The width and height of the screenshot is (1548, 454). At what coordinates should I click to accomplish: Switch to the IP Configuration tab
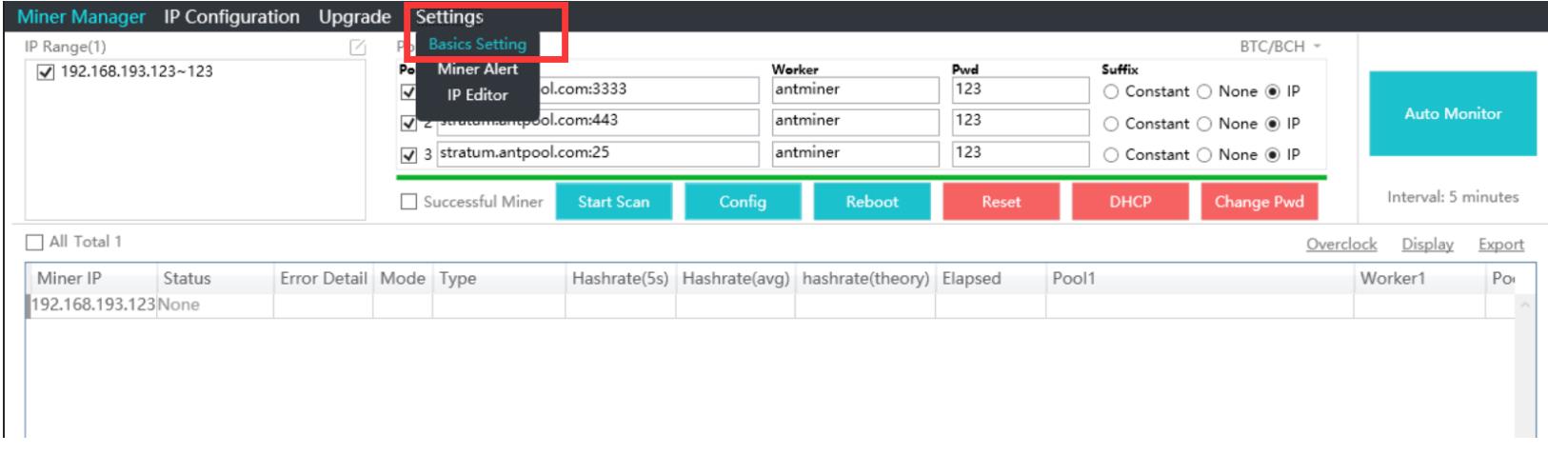point(231,17)
